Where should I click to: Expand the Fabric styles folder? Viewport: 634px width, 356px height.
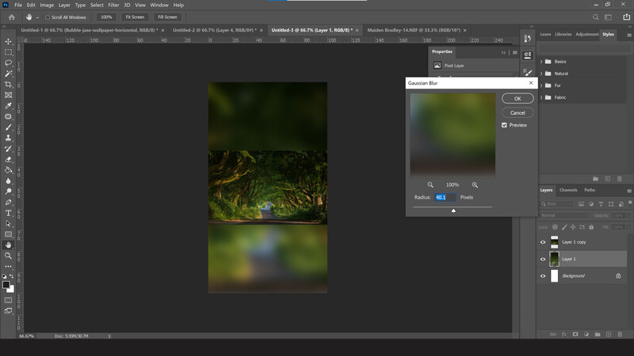[541, 97]
